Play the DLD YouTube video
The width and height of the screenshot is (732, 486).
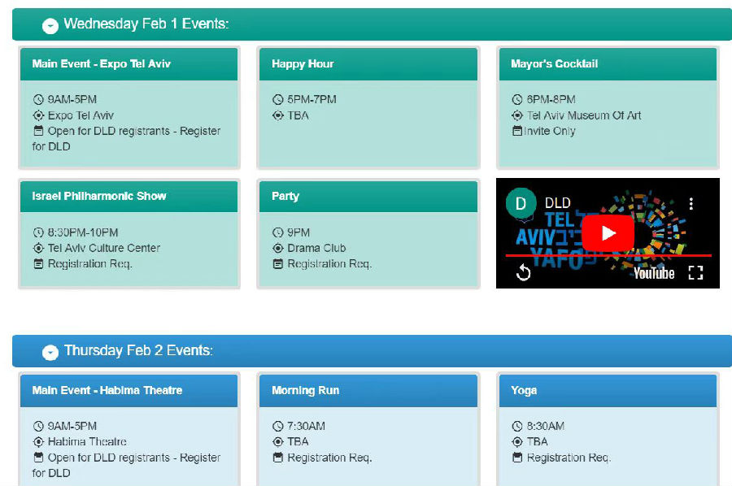[x=608, y=233]
